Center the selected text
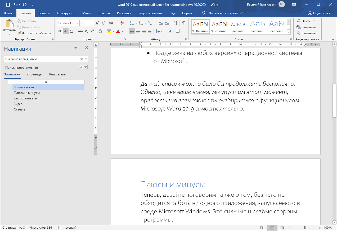 pos(138,31)
